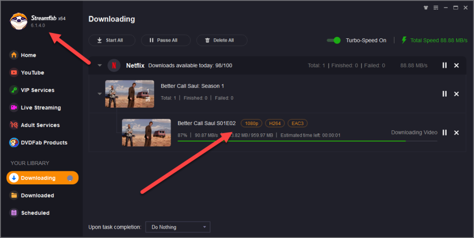This screenshot has width=474, height=238.
Task: Click the 87% progress percentage
Action: click(182, 136)
